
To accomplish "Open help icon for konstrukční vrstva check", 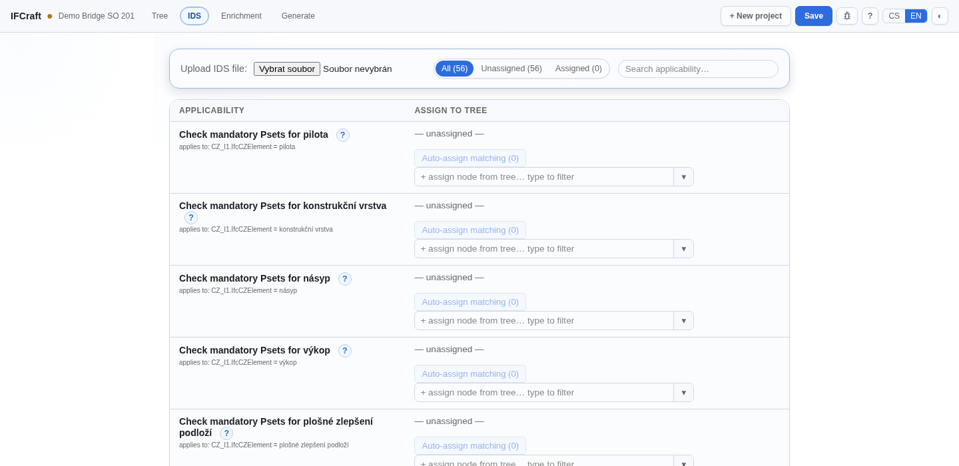I will point(191,218).
